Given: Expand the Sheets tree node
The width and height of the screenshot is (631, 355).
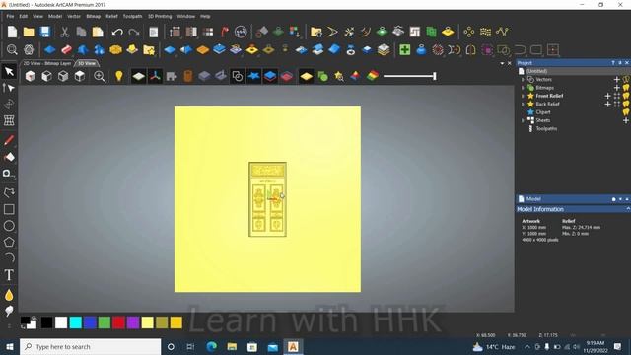Looking at the screenshot, I should point(523,120).
